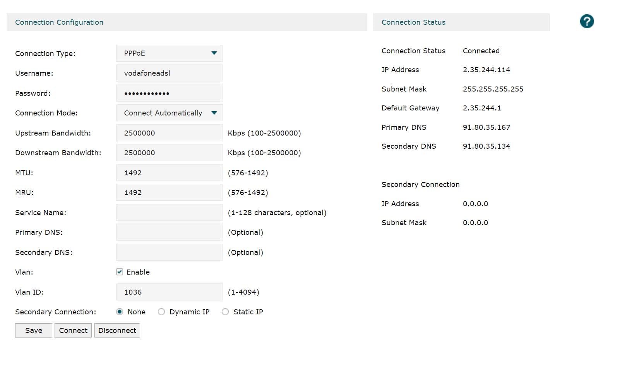This screenshot has width=637, height=380.
Task: Edit the Vlan ID field
Action: [x=169, y=292]
